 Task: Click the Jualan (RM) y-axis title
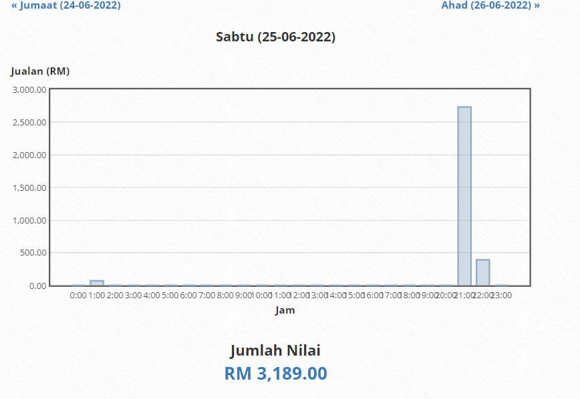click(40, 71)
